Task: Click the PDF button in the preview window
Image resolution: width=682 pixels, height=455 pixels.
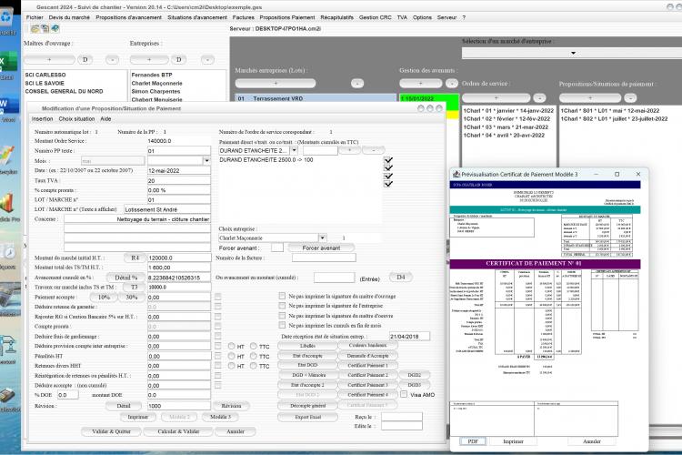Action: (473, 441)
